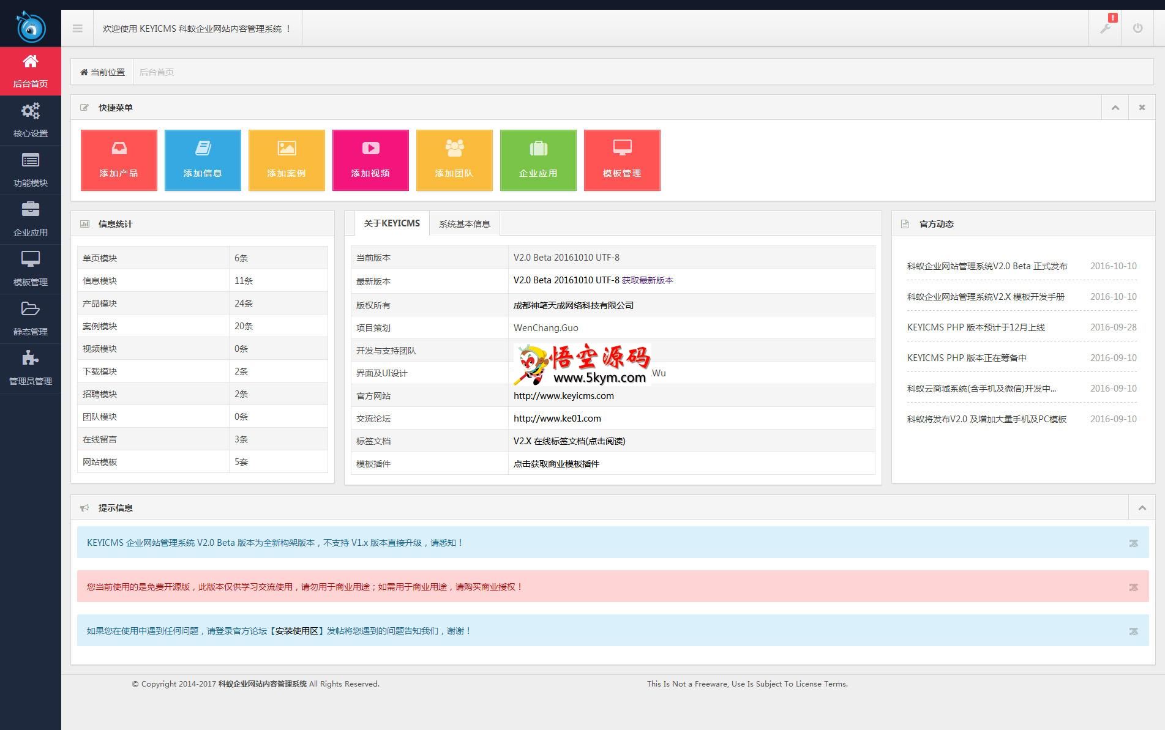Image resolution: width=1165 pixels, height=730 pixels.
Task: Click the 网站模板 5套 row
Action: coord(203,462)
